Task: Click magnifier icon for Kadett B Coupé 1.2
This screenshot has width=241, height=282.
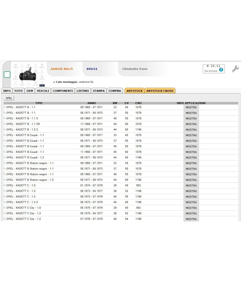Action: point(5,157)
